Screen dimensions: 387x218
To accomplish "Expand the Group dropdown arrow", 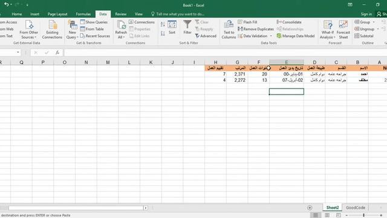I will pyautogui.click(x=374, y=22).
